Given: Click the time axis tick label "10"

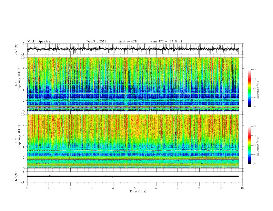Looking at the screenshot, I should click(x=242, y=188).
